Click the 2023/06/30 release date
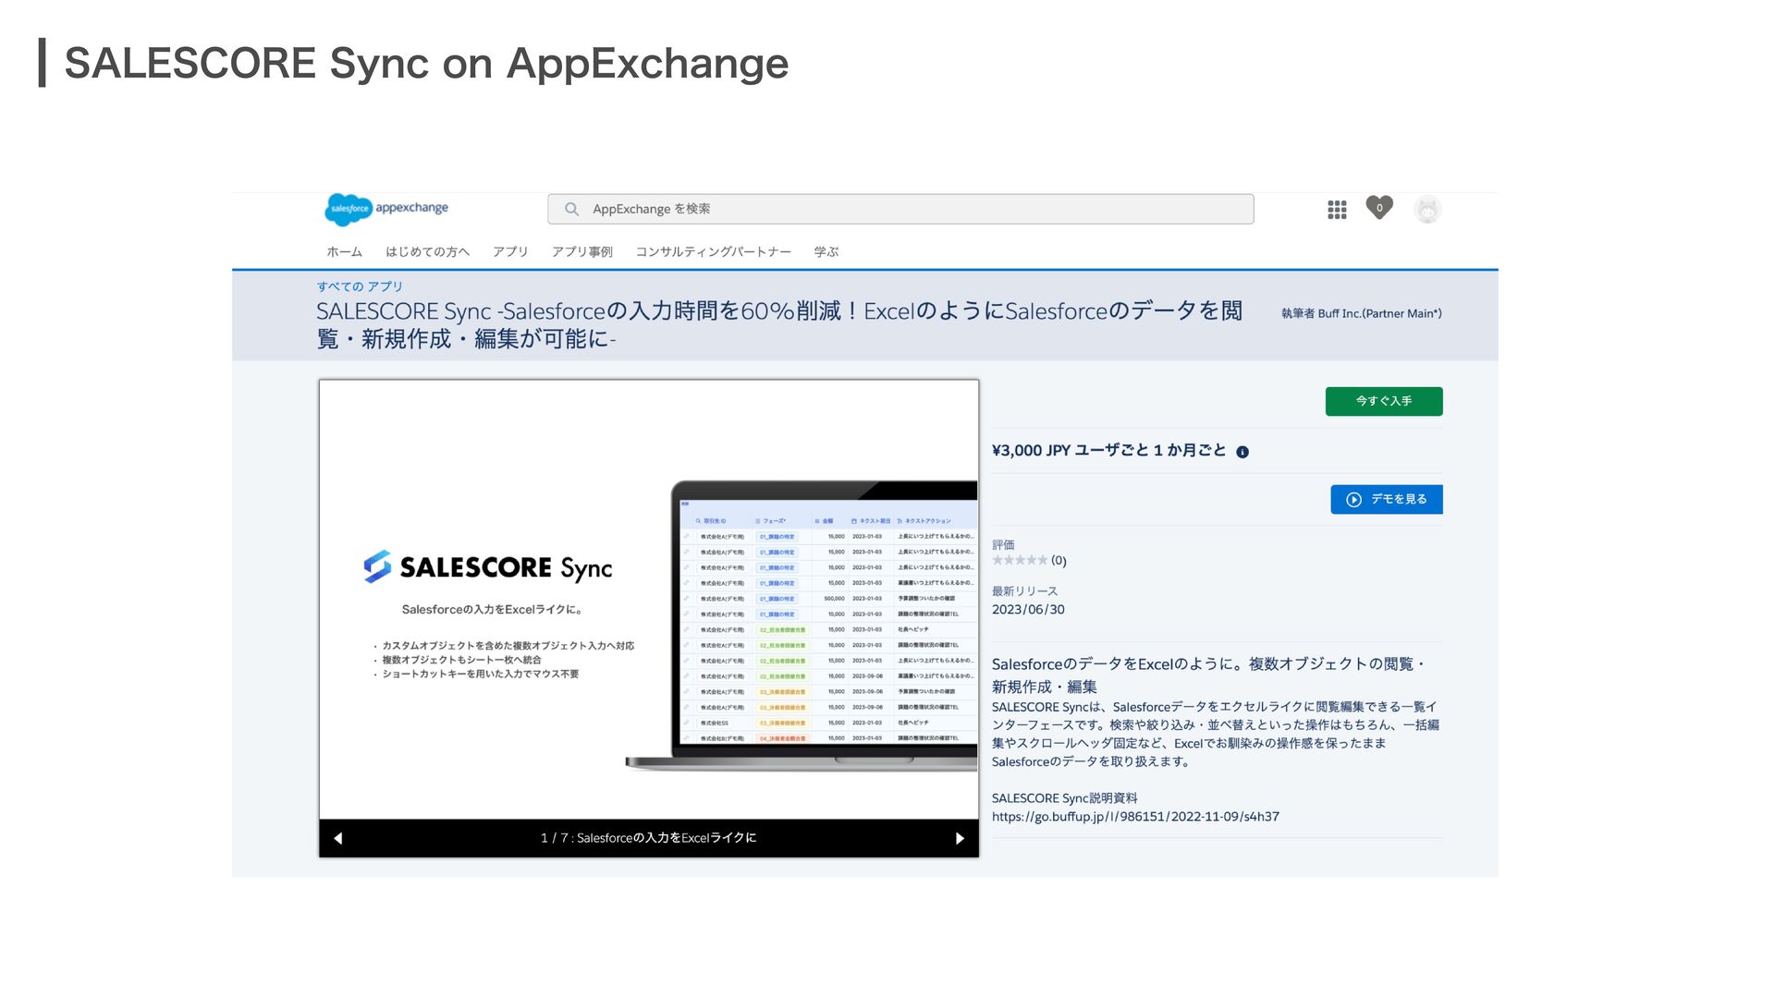1775x997 pixels. (1028, 610)
